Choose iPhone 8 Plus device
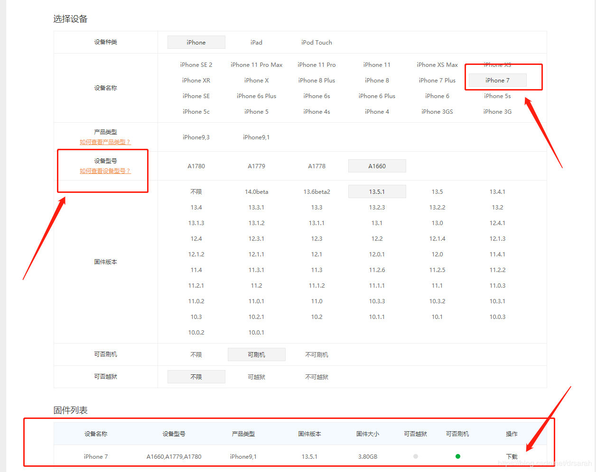This screenshot has height=472, width=596. pyautogui.click(x=317, y=81)
